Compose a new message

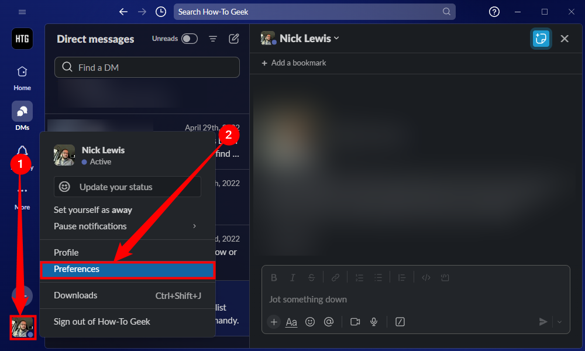(x=233, y=39)
